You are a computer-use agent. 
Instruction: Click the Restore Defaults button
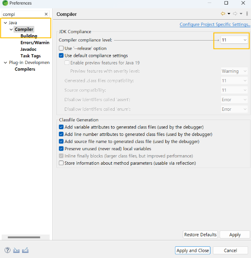click(200, 235)
